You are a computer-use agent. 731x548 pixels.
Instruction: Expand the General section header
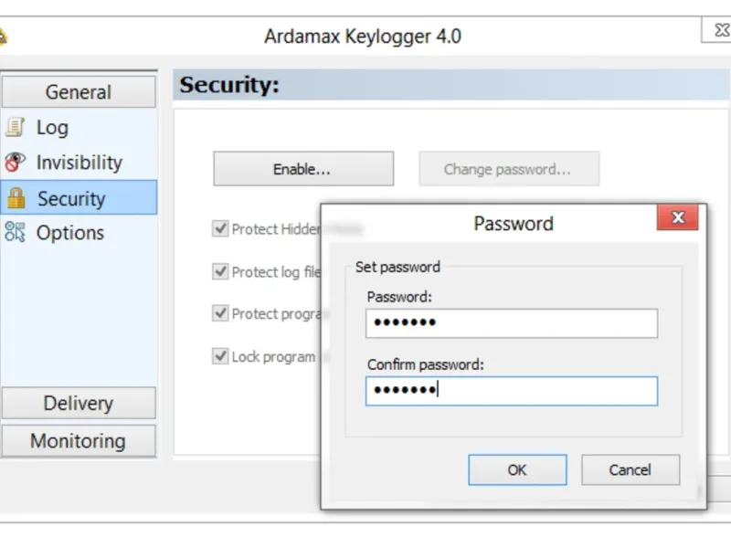pos(79,92)
